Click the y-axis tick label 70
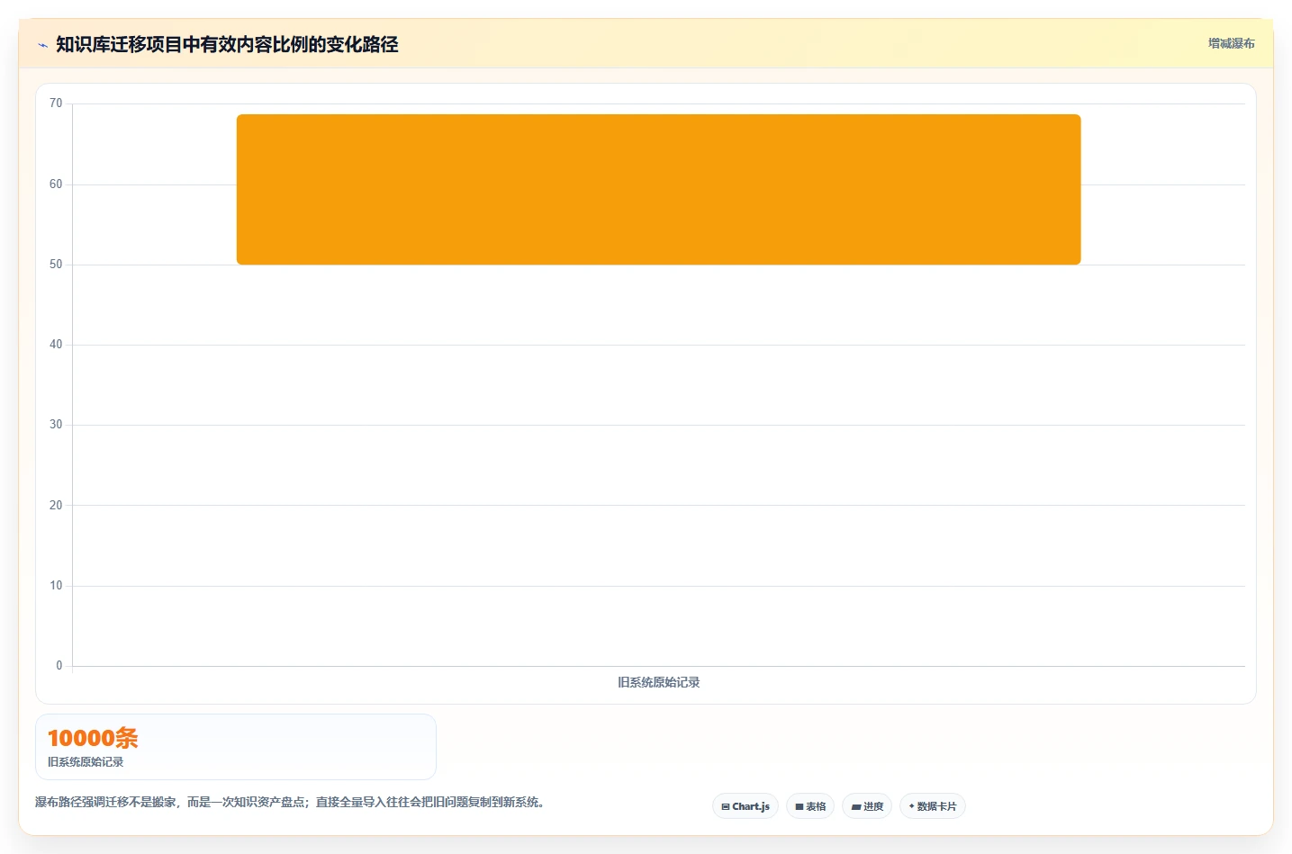 pos(56,103)
